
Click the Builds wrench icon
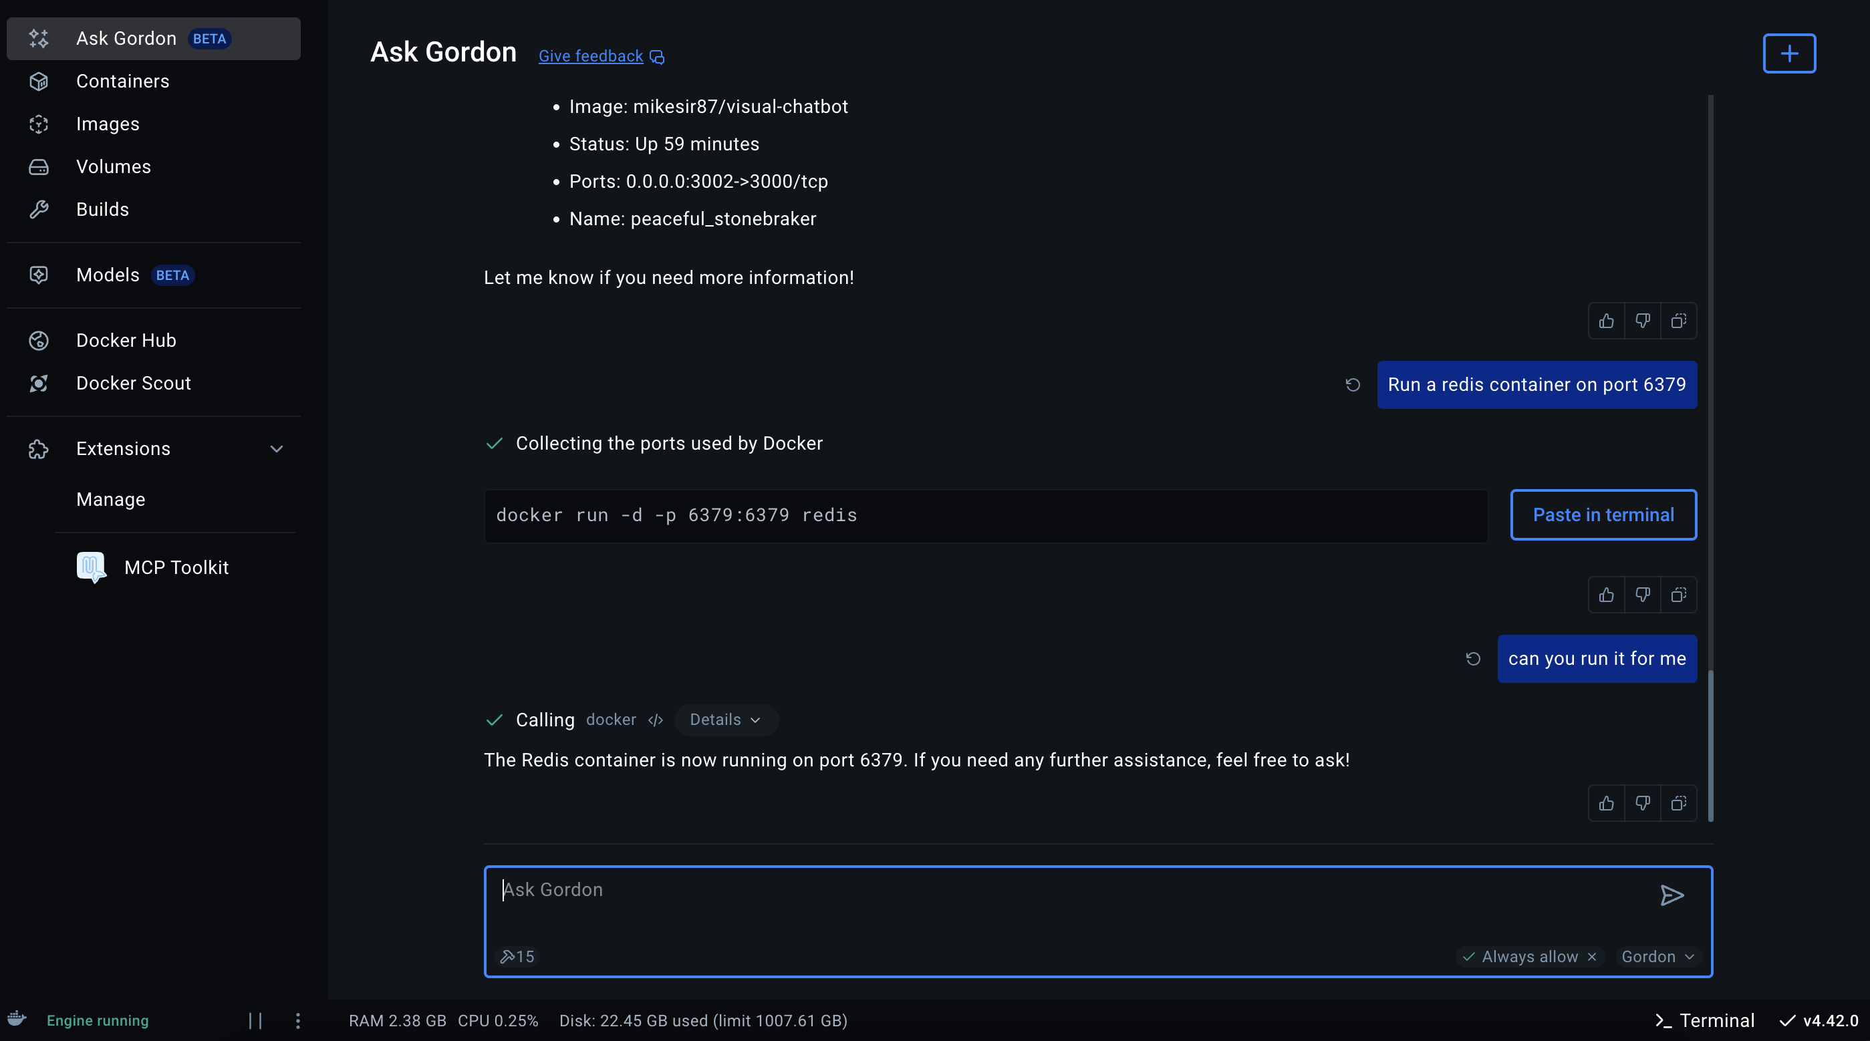tap(39, 210)
